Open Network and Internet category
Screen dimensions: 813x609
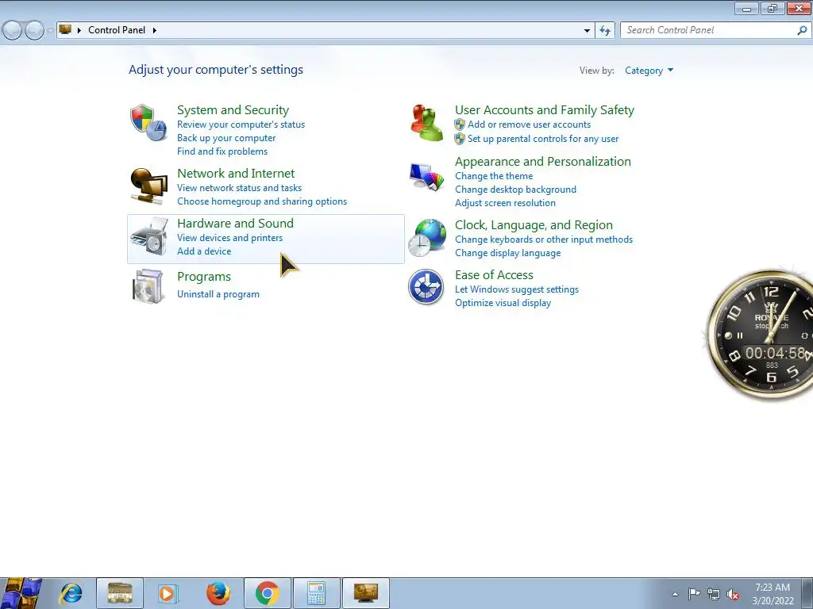[236, 173]
